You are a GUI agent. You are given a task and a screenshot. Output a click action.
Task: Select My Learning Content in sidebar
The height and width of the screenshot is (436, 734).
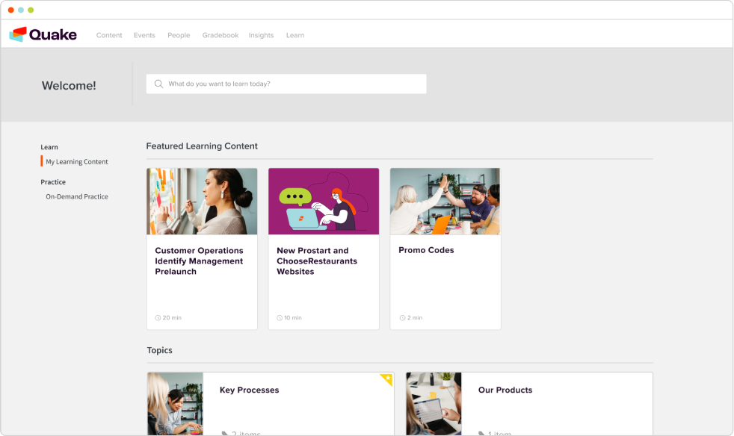pyautogui.click(x=77, y=162)
